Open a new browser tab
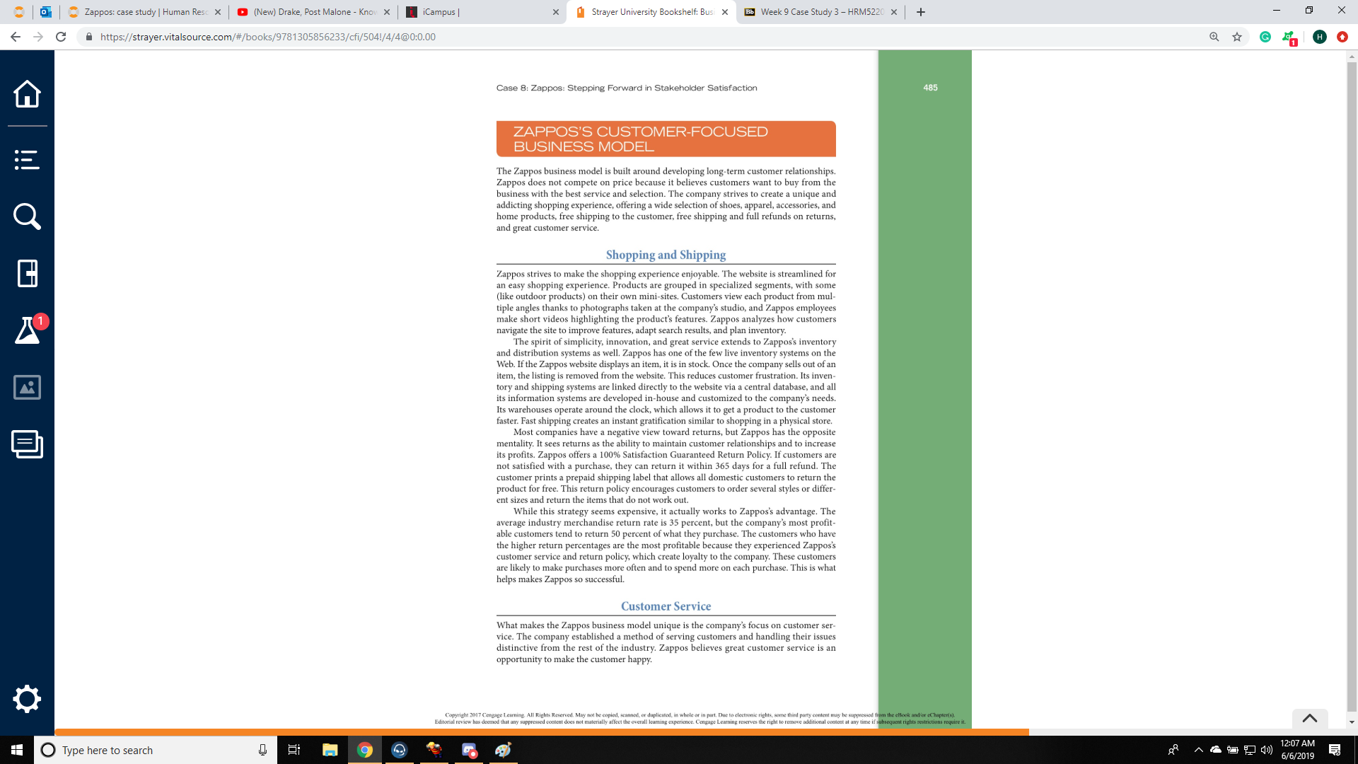This screenshot has height=764, width=1358. click(920, 12)
